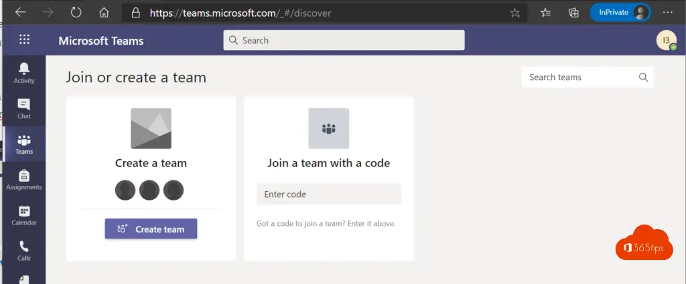Reload the page with the refresh icon

point(76,13)
